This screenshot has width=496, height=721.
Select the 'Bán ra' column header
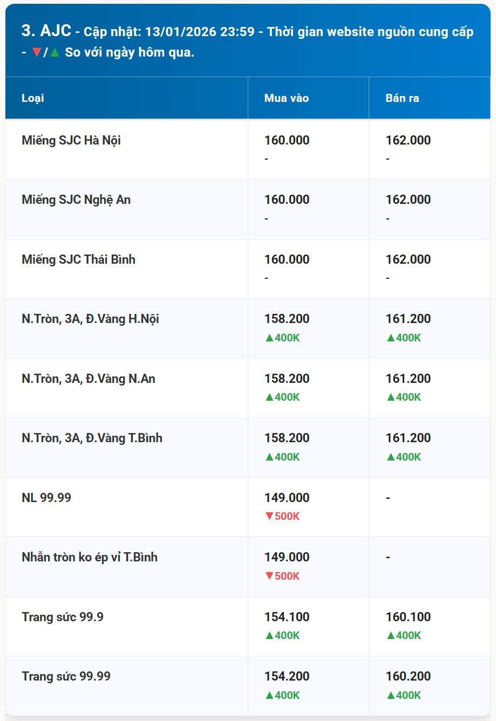pyautogui.click(x=402, y=98)
